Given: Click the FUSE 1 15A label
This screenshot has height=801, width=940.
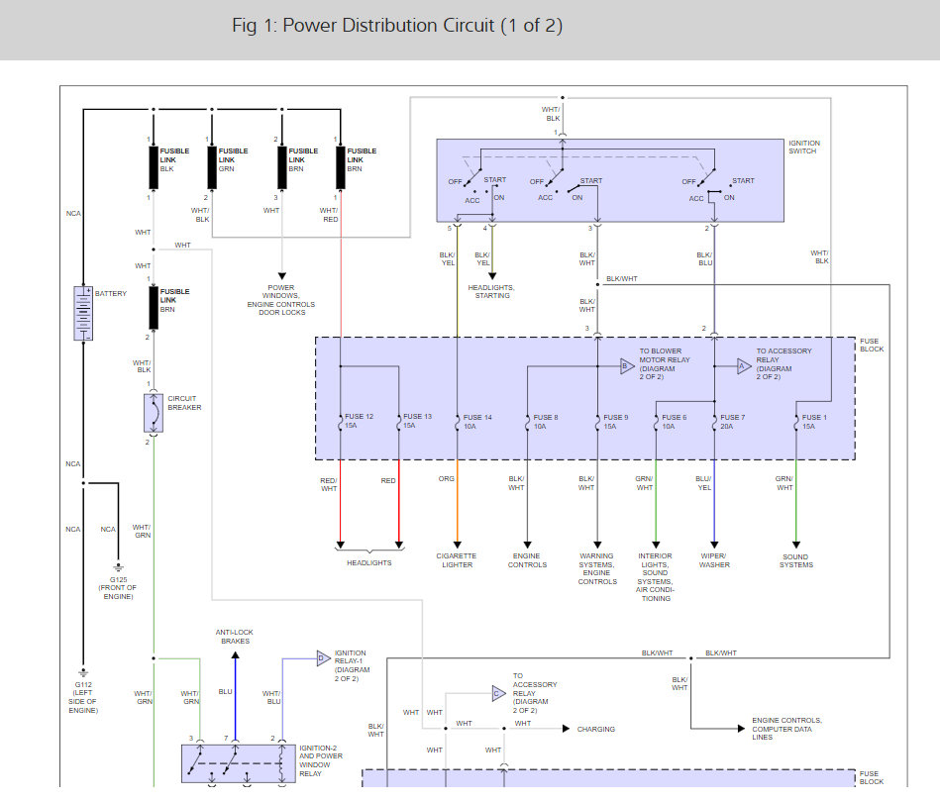Looking at the screenshot, I should click(814, 422).
